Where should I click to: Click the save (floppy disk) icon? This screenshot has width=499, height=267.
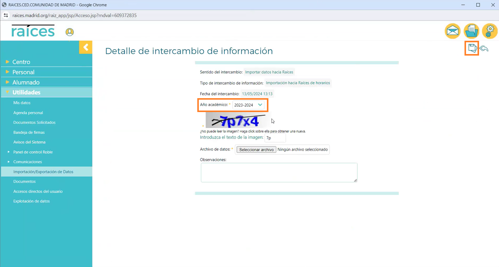pyautogui.click(x=472, y=48)
